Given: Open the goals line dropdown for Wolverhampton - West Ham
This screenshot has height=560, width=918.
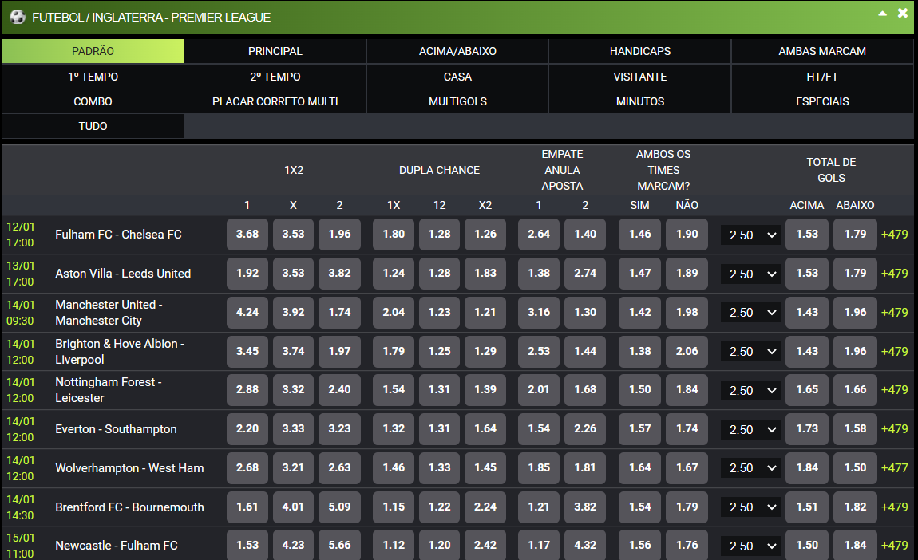Looking at the screenshot, I should (x=752, y=468).
